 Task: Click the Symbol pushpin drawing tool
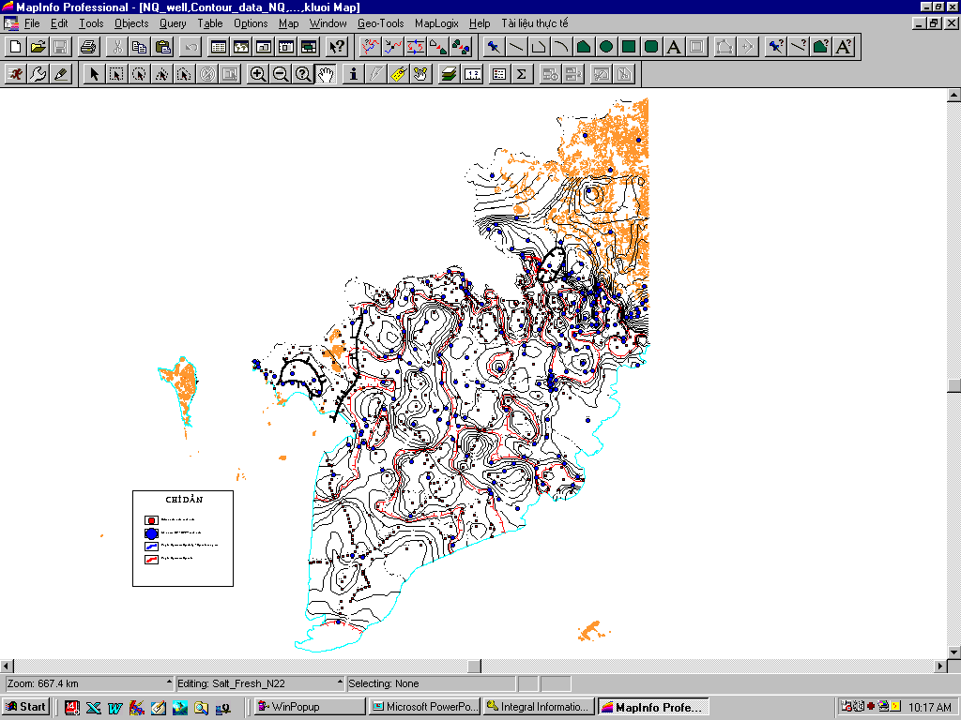tap(494, 46)
